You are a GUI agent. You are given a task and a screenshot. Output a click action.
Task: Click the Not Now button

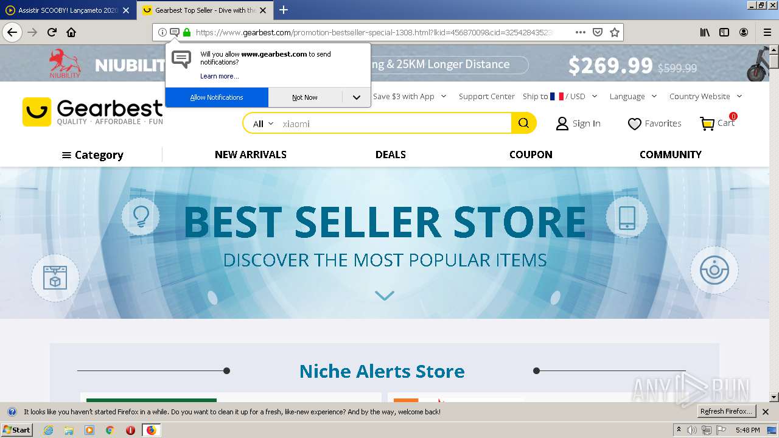coord(305,97)
